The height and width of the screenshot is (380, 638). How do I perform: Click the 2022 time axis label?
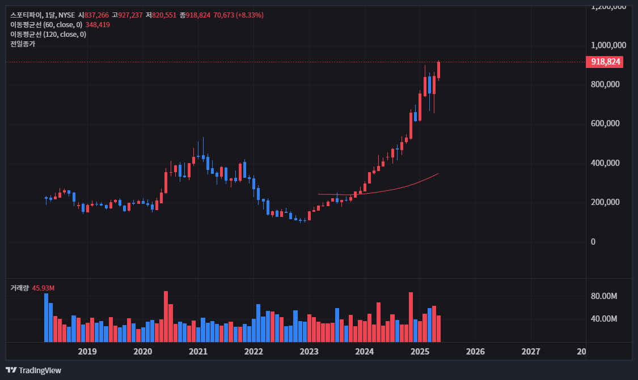point(253,352)
